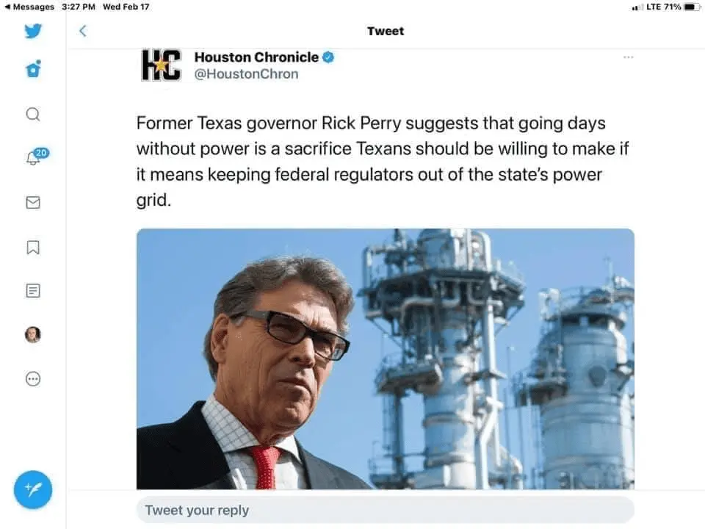Open the Bookmarks icon
705x529 pixels.
(33, 247)
